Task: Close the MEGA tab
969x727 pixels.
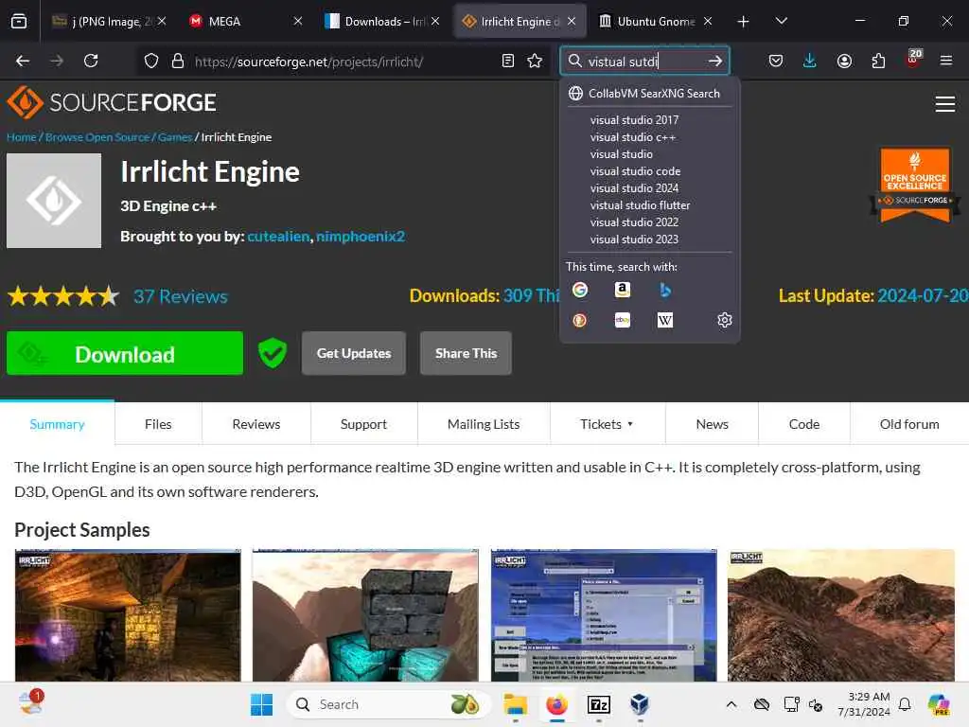Action: 298,21
